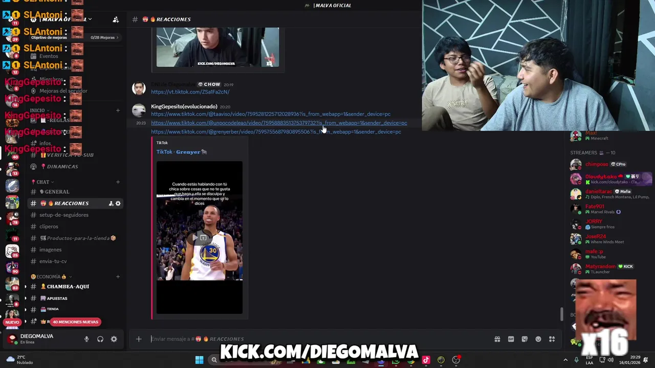Toggle headphones deafen in user panel
655x368 pixels.
pyautogui.click(x=100, y=339)
